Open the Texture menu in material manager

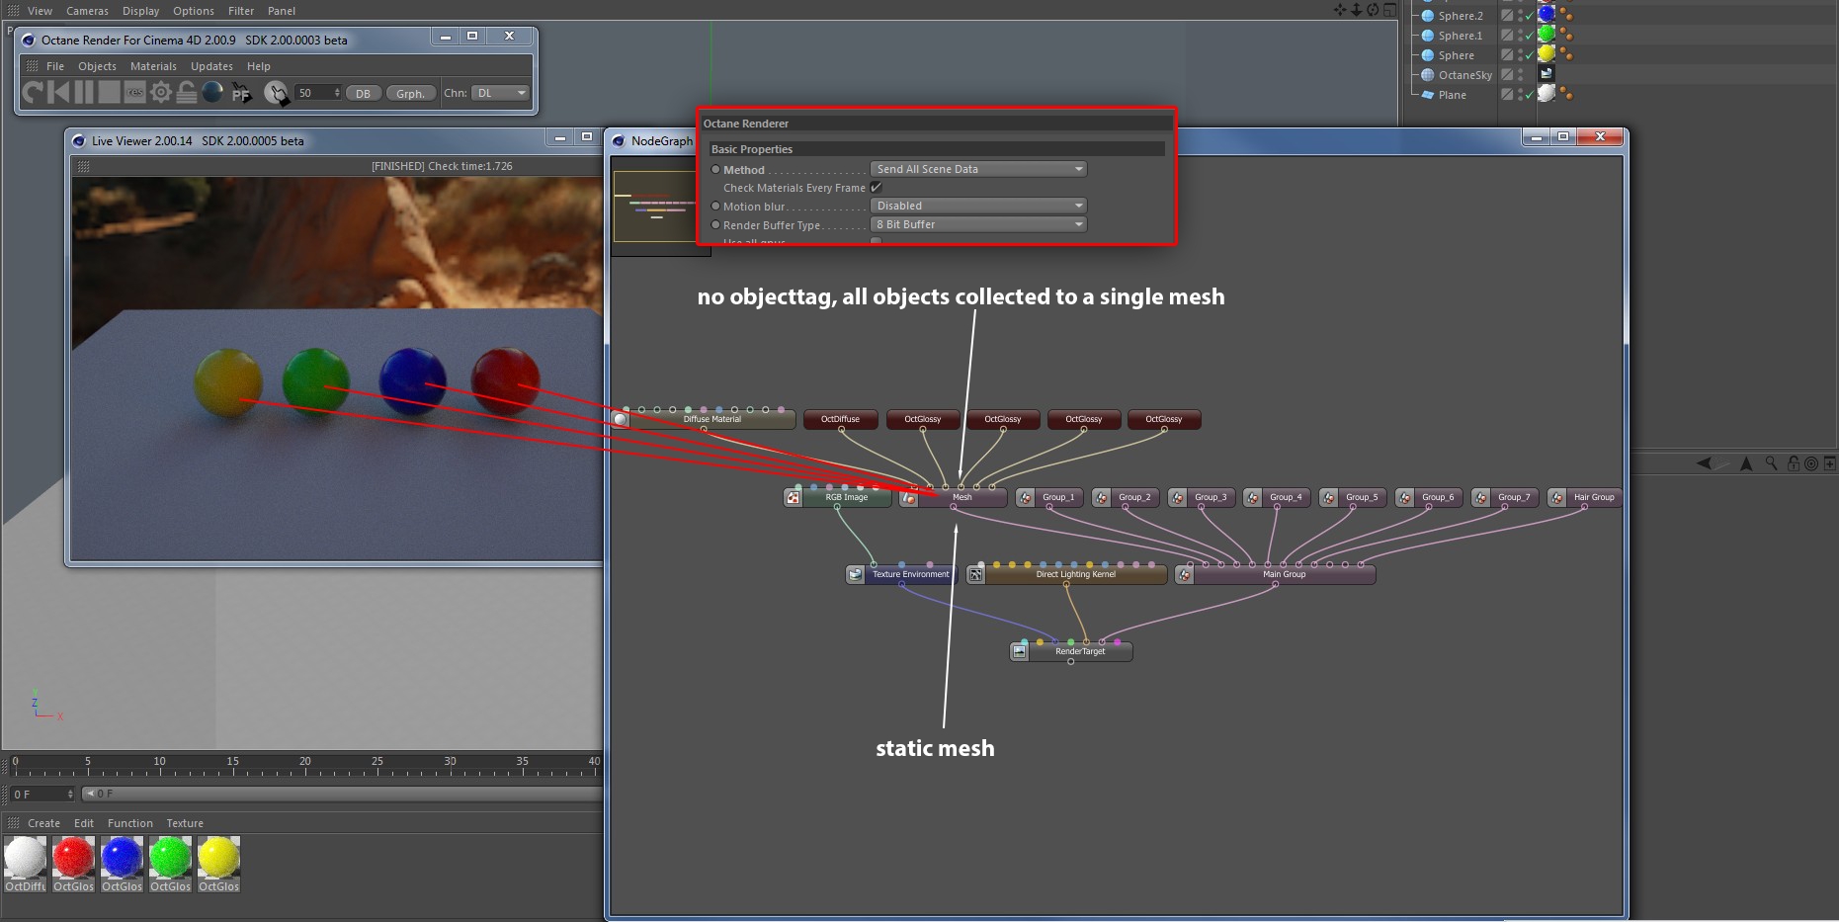point(185,823)
